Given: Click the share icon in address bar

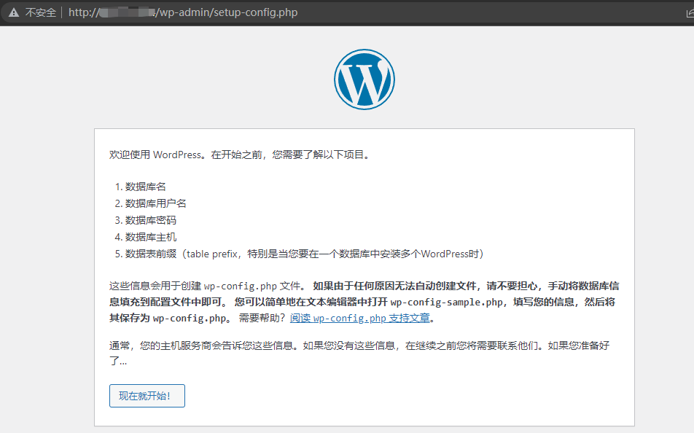Looking at the screenshot, I should point(690,13).
